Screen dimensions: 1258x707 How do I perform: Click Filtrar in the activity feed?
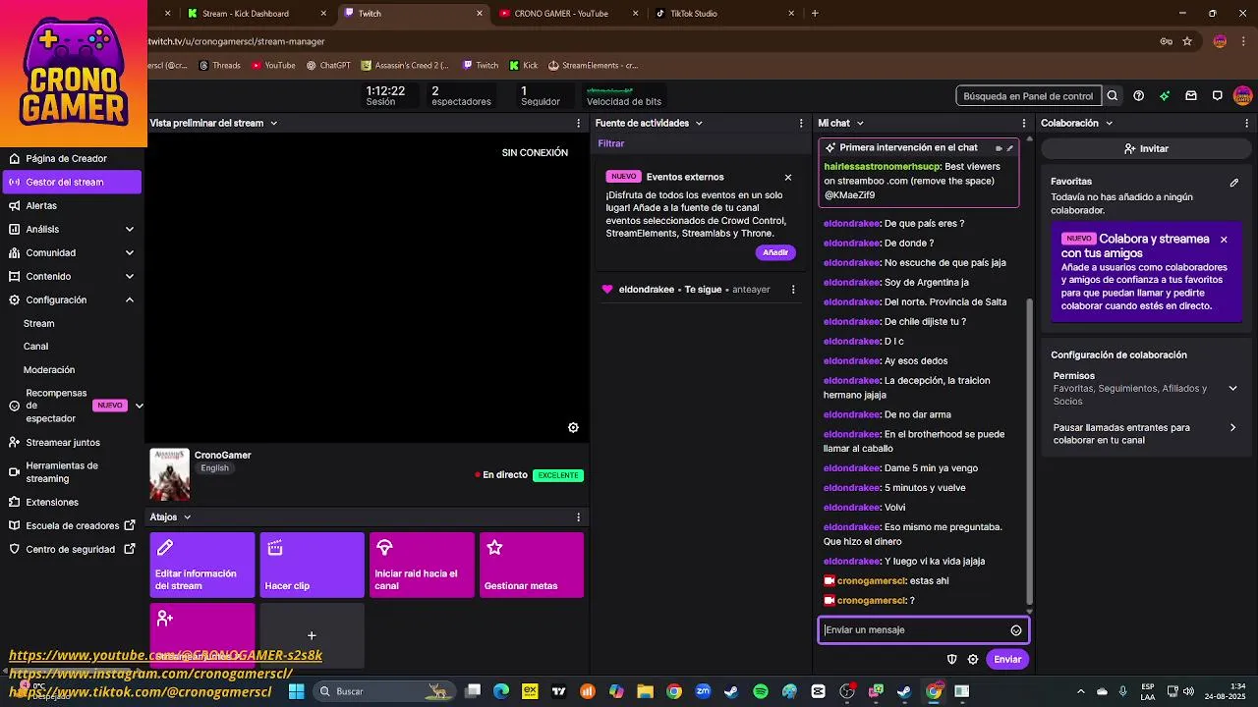click(x=611, y=144)
